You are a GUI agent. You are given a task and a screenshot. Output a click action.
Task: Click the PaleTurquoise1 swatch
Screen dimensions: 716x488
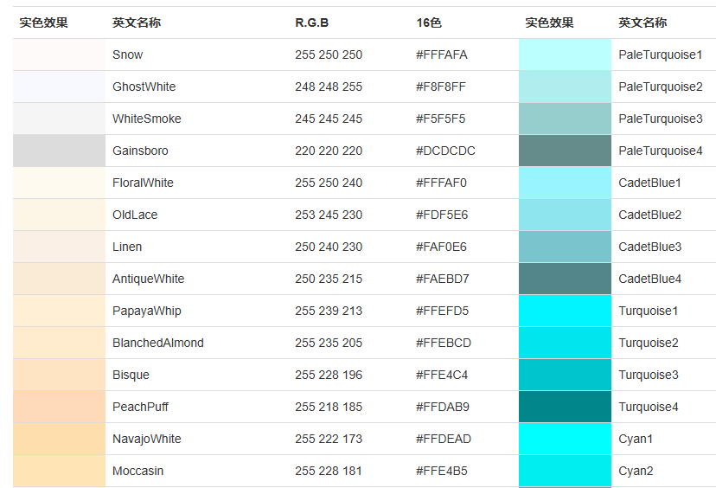[565, 55]
